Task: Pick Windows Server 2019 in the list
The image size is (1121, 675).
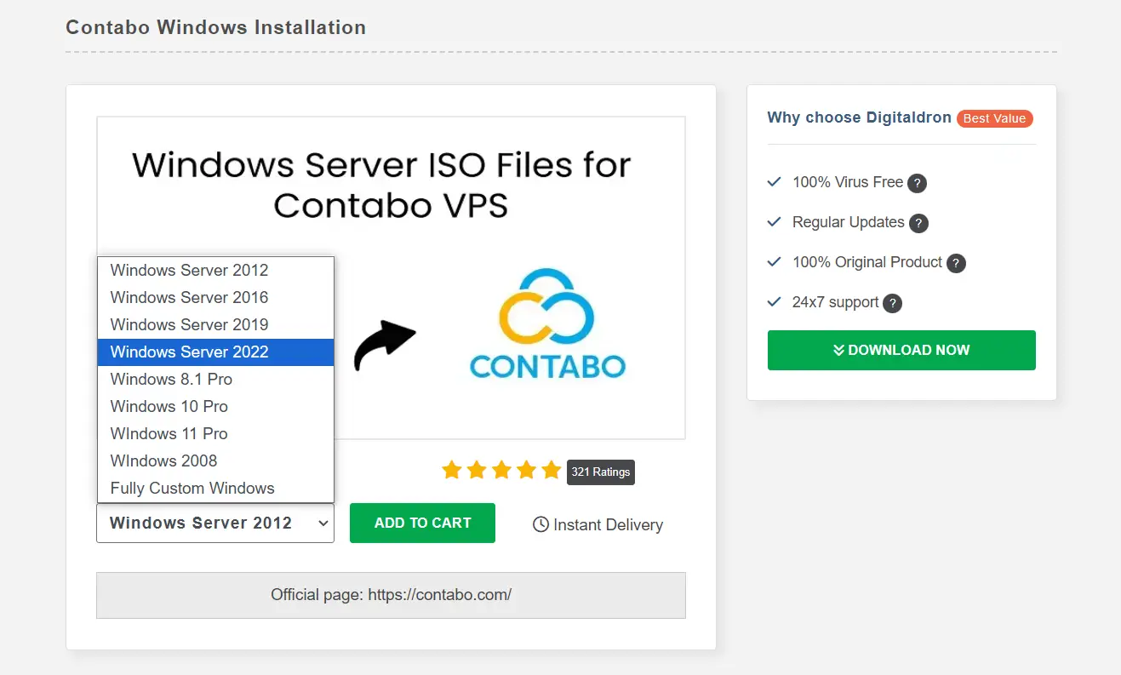Action: [x=215, y=325]
